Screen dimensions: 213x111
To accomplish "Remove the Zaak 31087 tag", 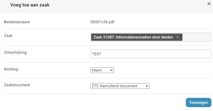I will 178,37.
